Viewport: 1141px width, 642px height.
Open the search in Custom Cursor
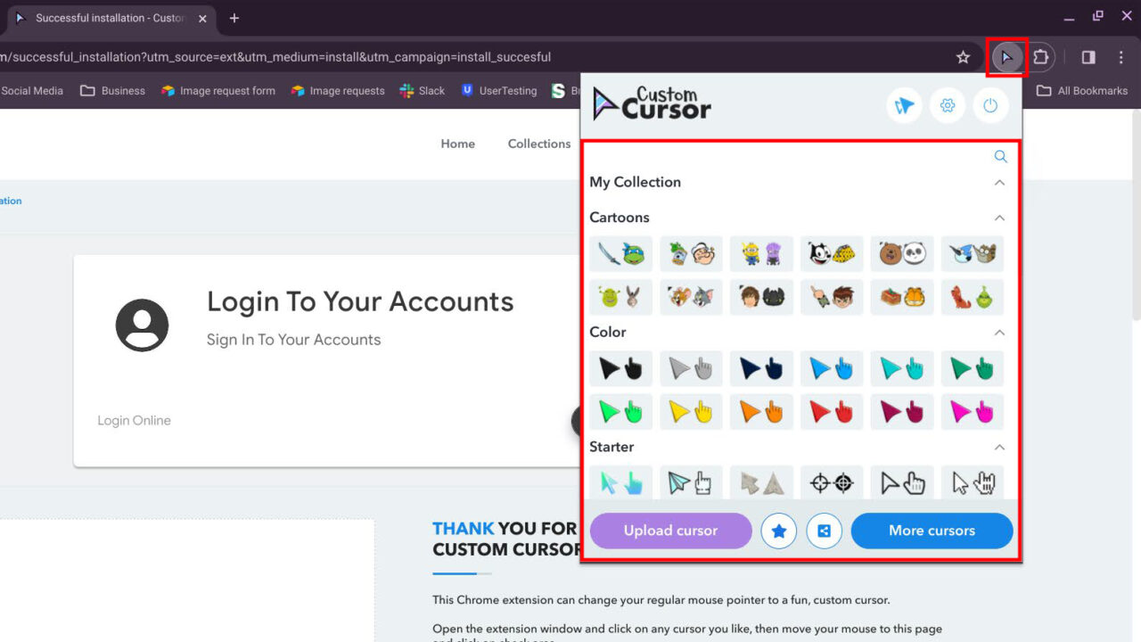click(999, 156)
